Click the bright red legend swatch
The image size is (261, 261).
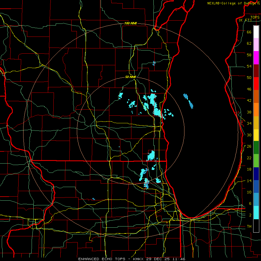[x=256, y=84]
